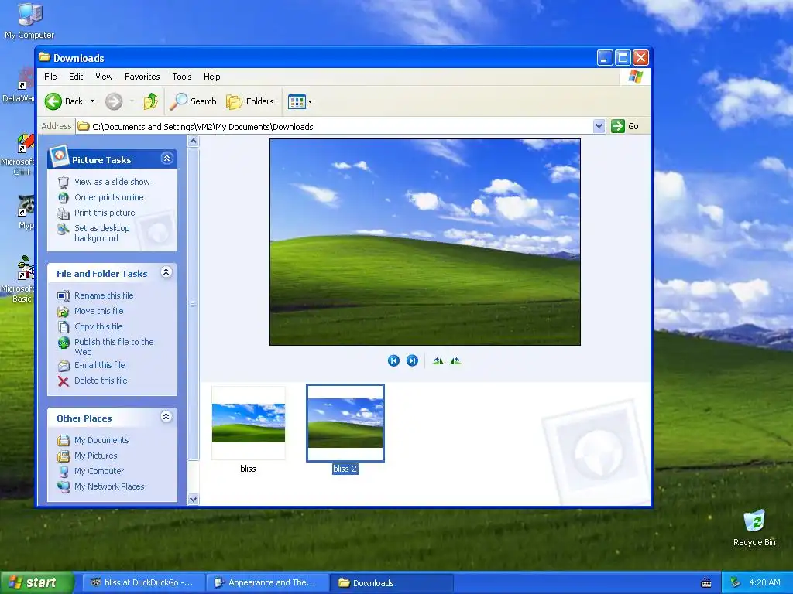Image resolution: width=793 pixels, height=594 pixels.
Task: Click the Downloads taskbar button
Action: point(392,583)
